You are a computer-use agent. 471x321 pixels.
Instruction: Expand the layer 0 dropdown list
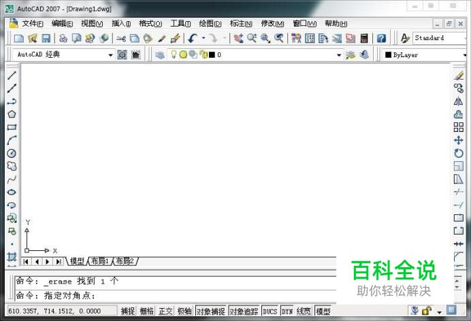coord(339,55)
